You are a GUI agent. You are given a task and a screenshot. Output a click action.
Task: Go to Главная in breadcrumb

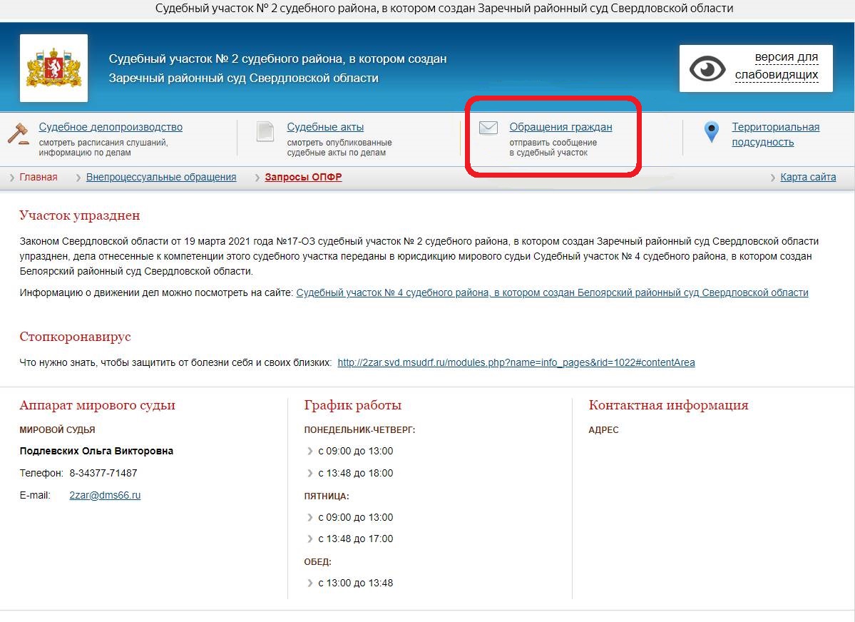click(x=39, y=177)
